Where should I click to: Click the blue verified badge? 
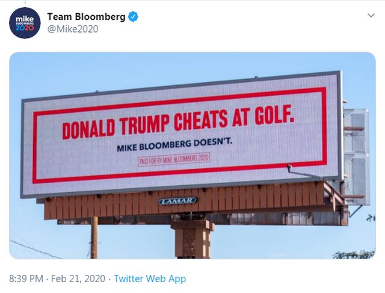tap(133, 17)
